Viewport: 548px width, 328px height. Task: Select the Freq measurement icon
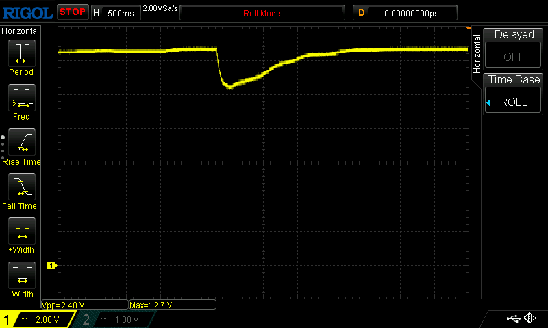coord(22,98)
